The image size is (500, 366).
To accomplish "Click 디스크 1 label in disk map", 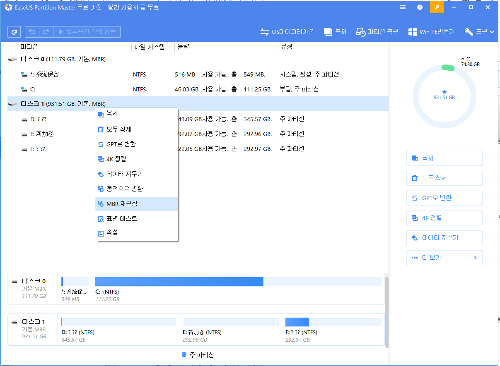I will tap(34, 322).
